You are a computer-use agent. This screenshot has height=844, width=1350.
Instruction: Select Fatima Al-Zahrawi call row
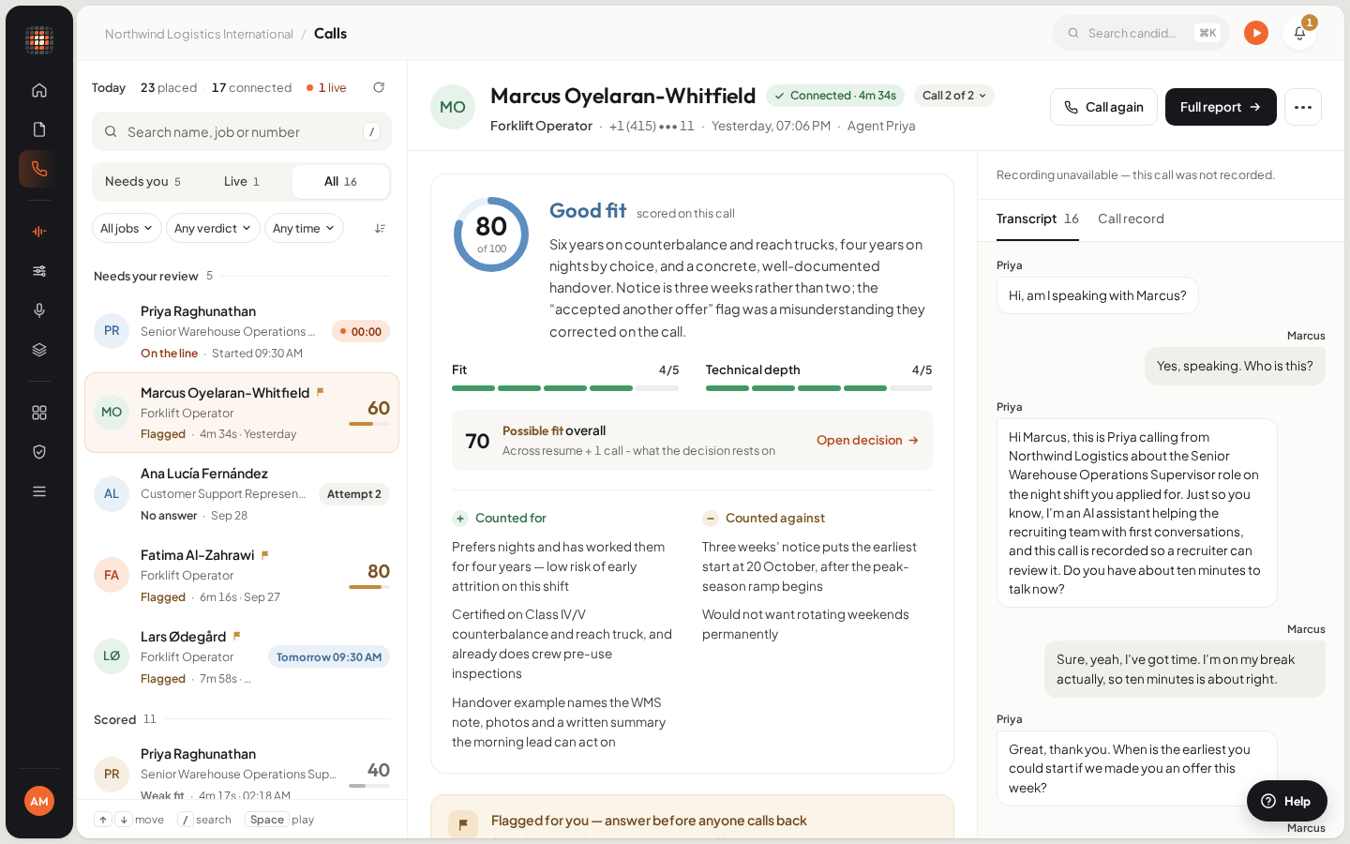click(242, 576)
